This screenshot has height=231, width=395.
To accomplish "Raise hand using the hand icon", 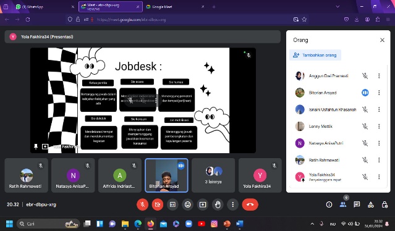I will pyautogui.click(x=218, y=204).
